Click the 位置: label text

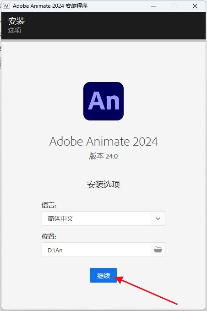point(49,236)
